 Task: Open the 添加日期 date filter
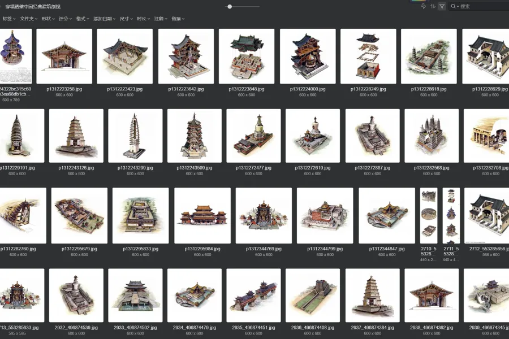coord(104,19)
